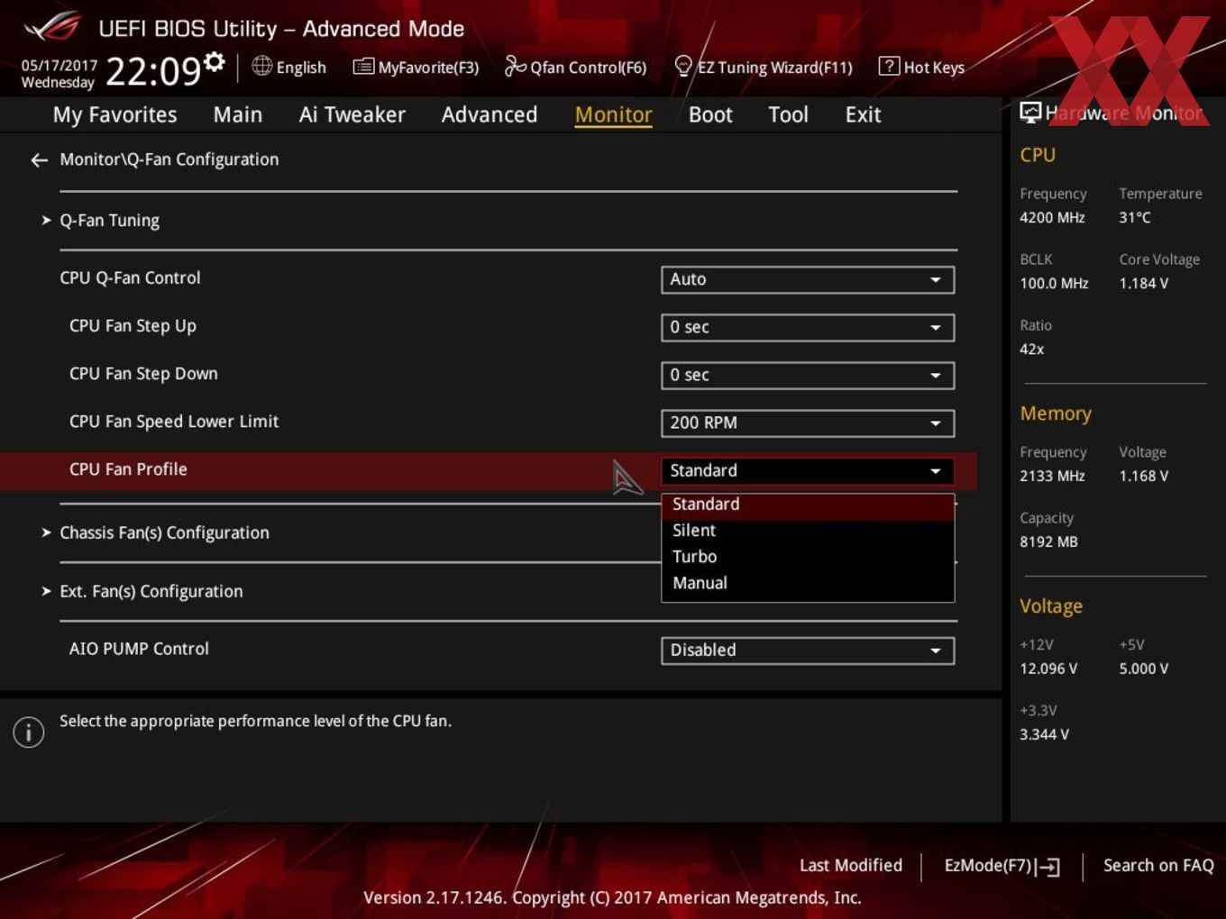Open the Ai Tweaker tab

(352, 114)
